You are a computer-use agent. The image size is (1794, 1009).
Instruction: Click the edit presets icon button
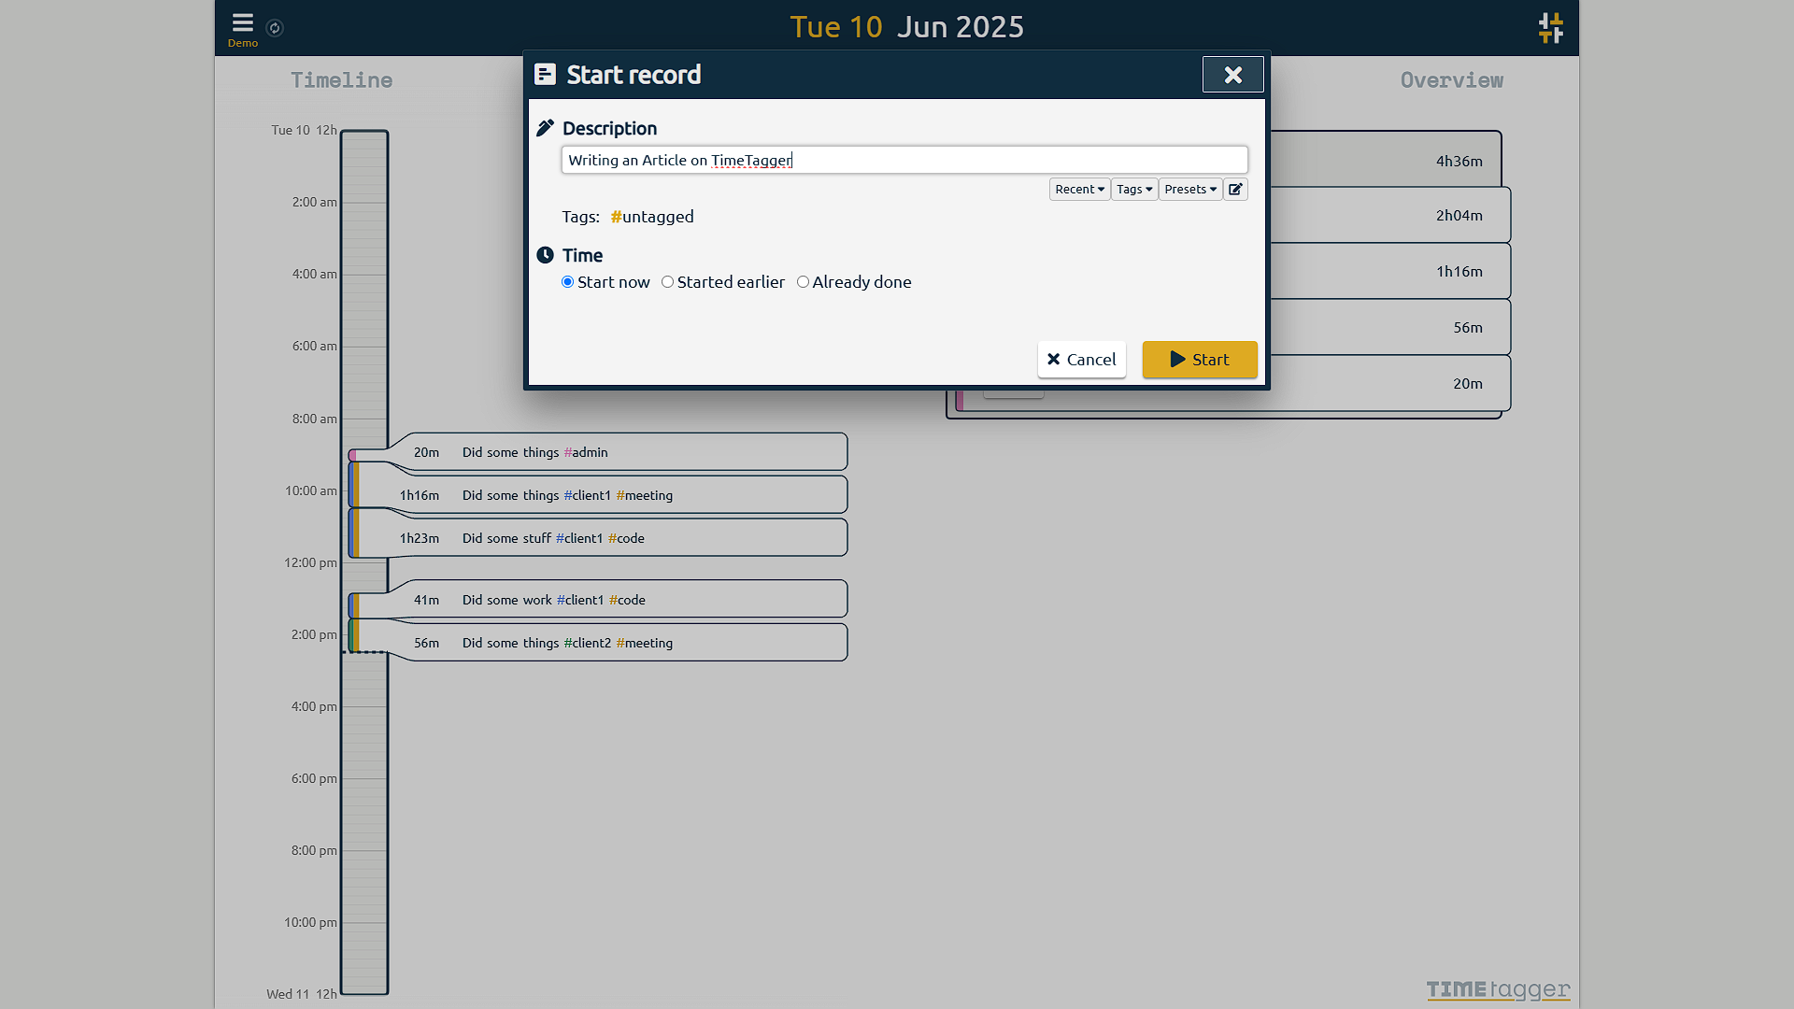tap(1235, 190)
